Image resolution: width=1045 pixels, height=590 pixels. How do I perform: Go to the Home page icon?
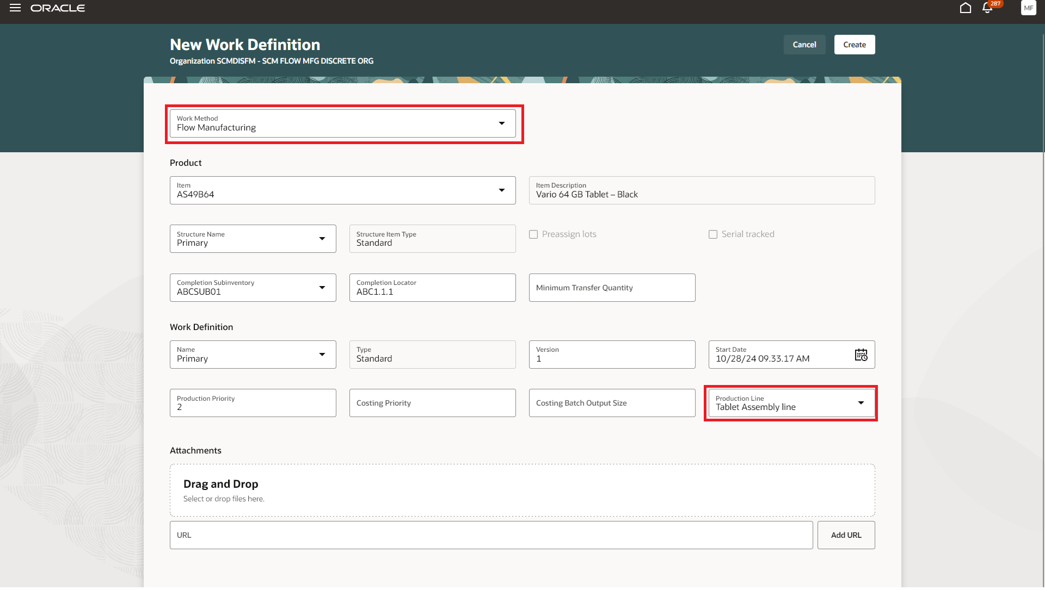click(x=965, y=8)
